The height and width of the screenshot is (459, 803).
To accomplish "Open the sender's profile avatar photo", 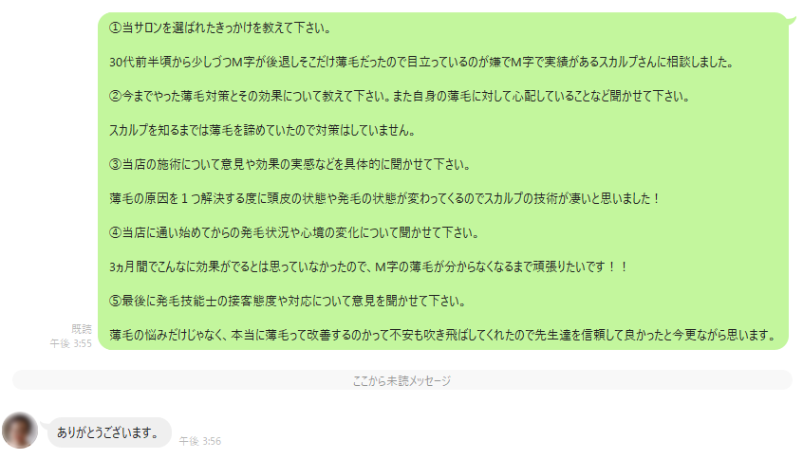I will click(20, 431).
